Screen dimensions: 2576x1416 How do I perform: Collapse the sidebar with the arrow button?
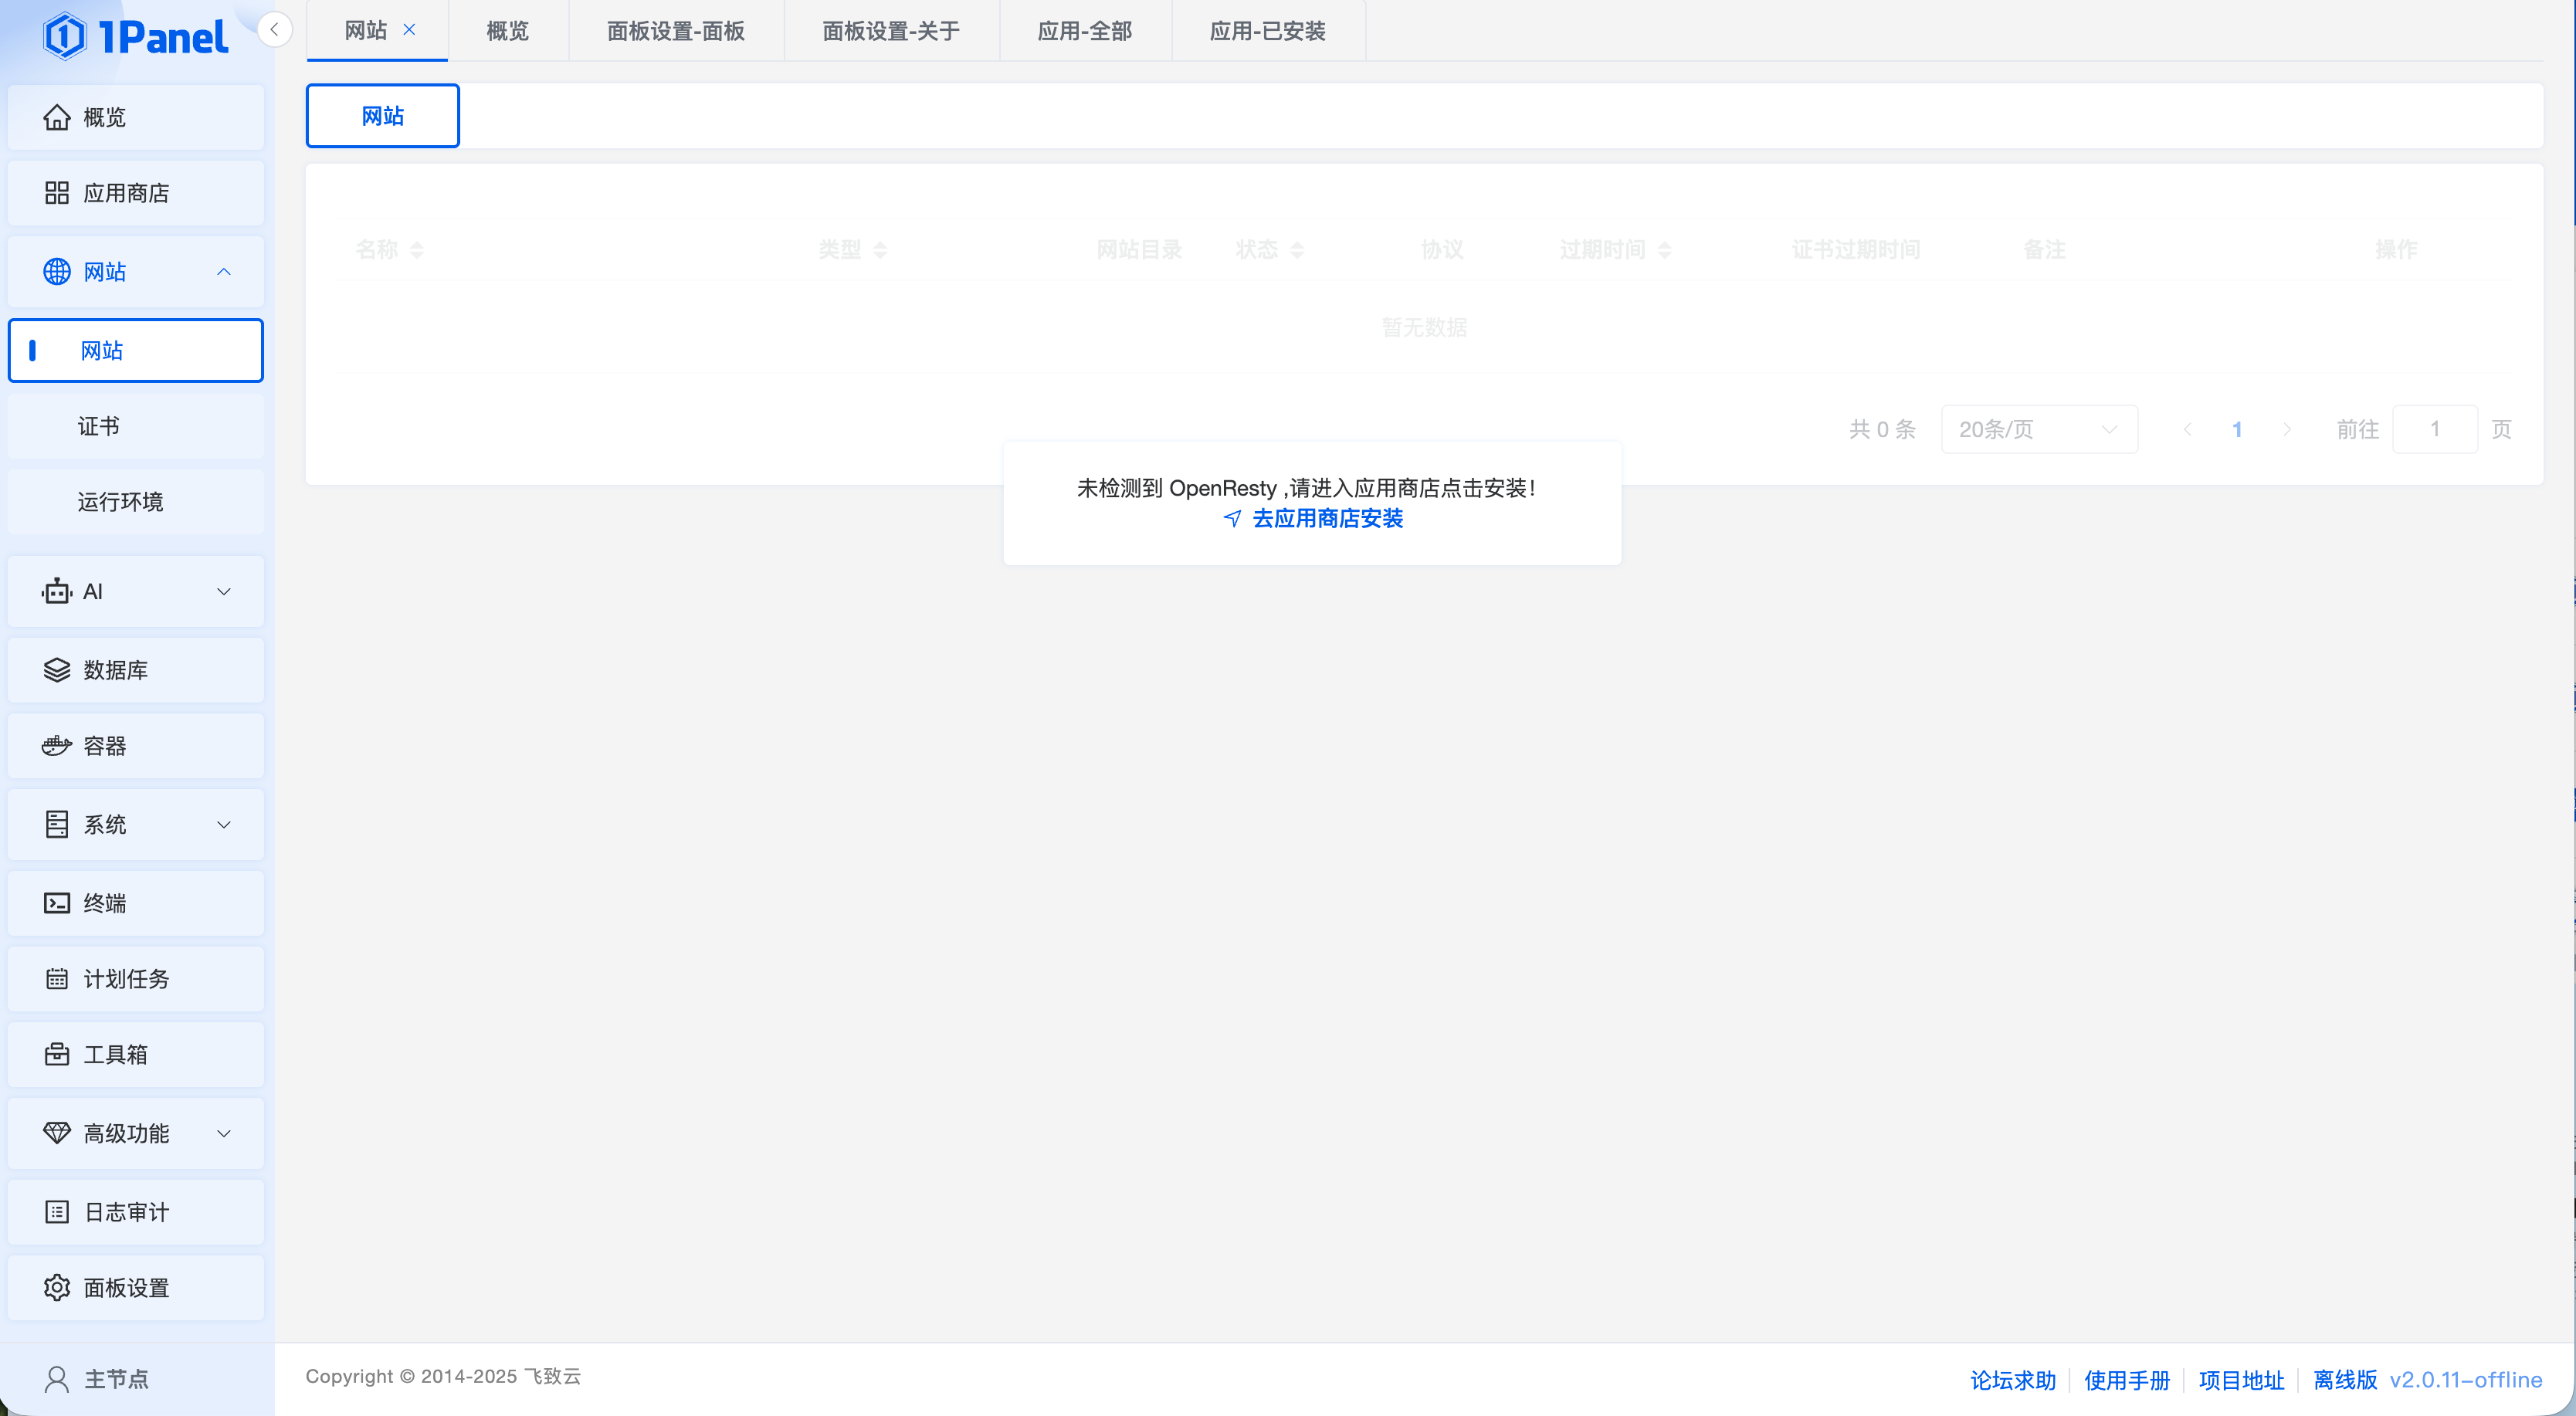point(274,29)
